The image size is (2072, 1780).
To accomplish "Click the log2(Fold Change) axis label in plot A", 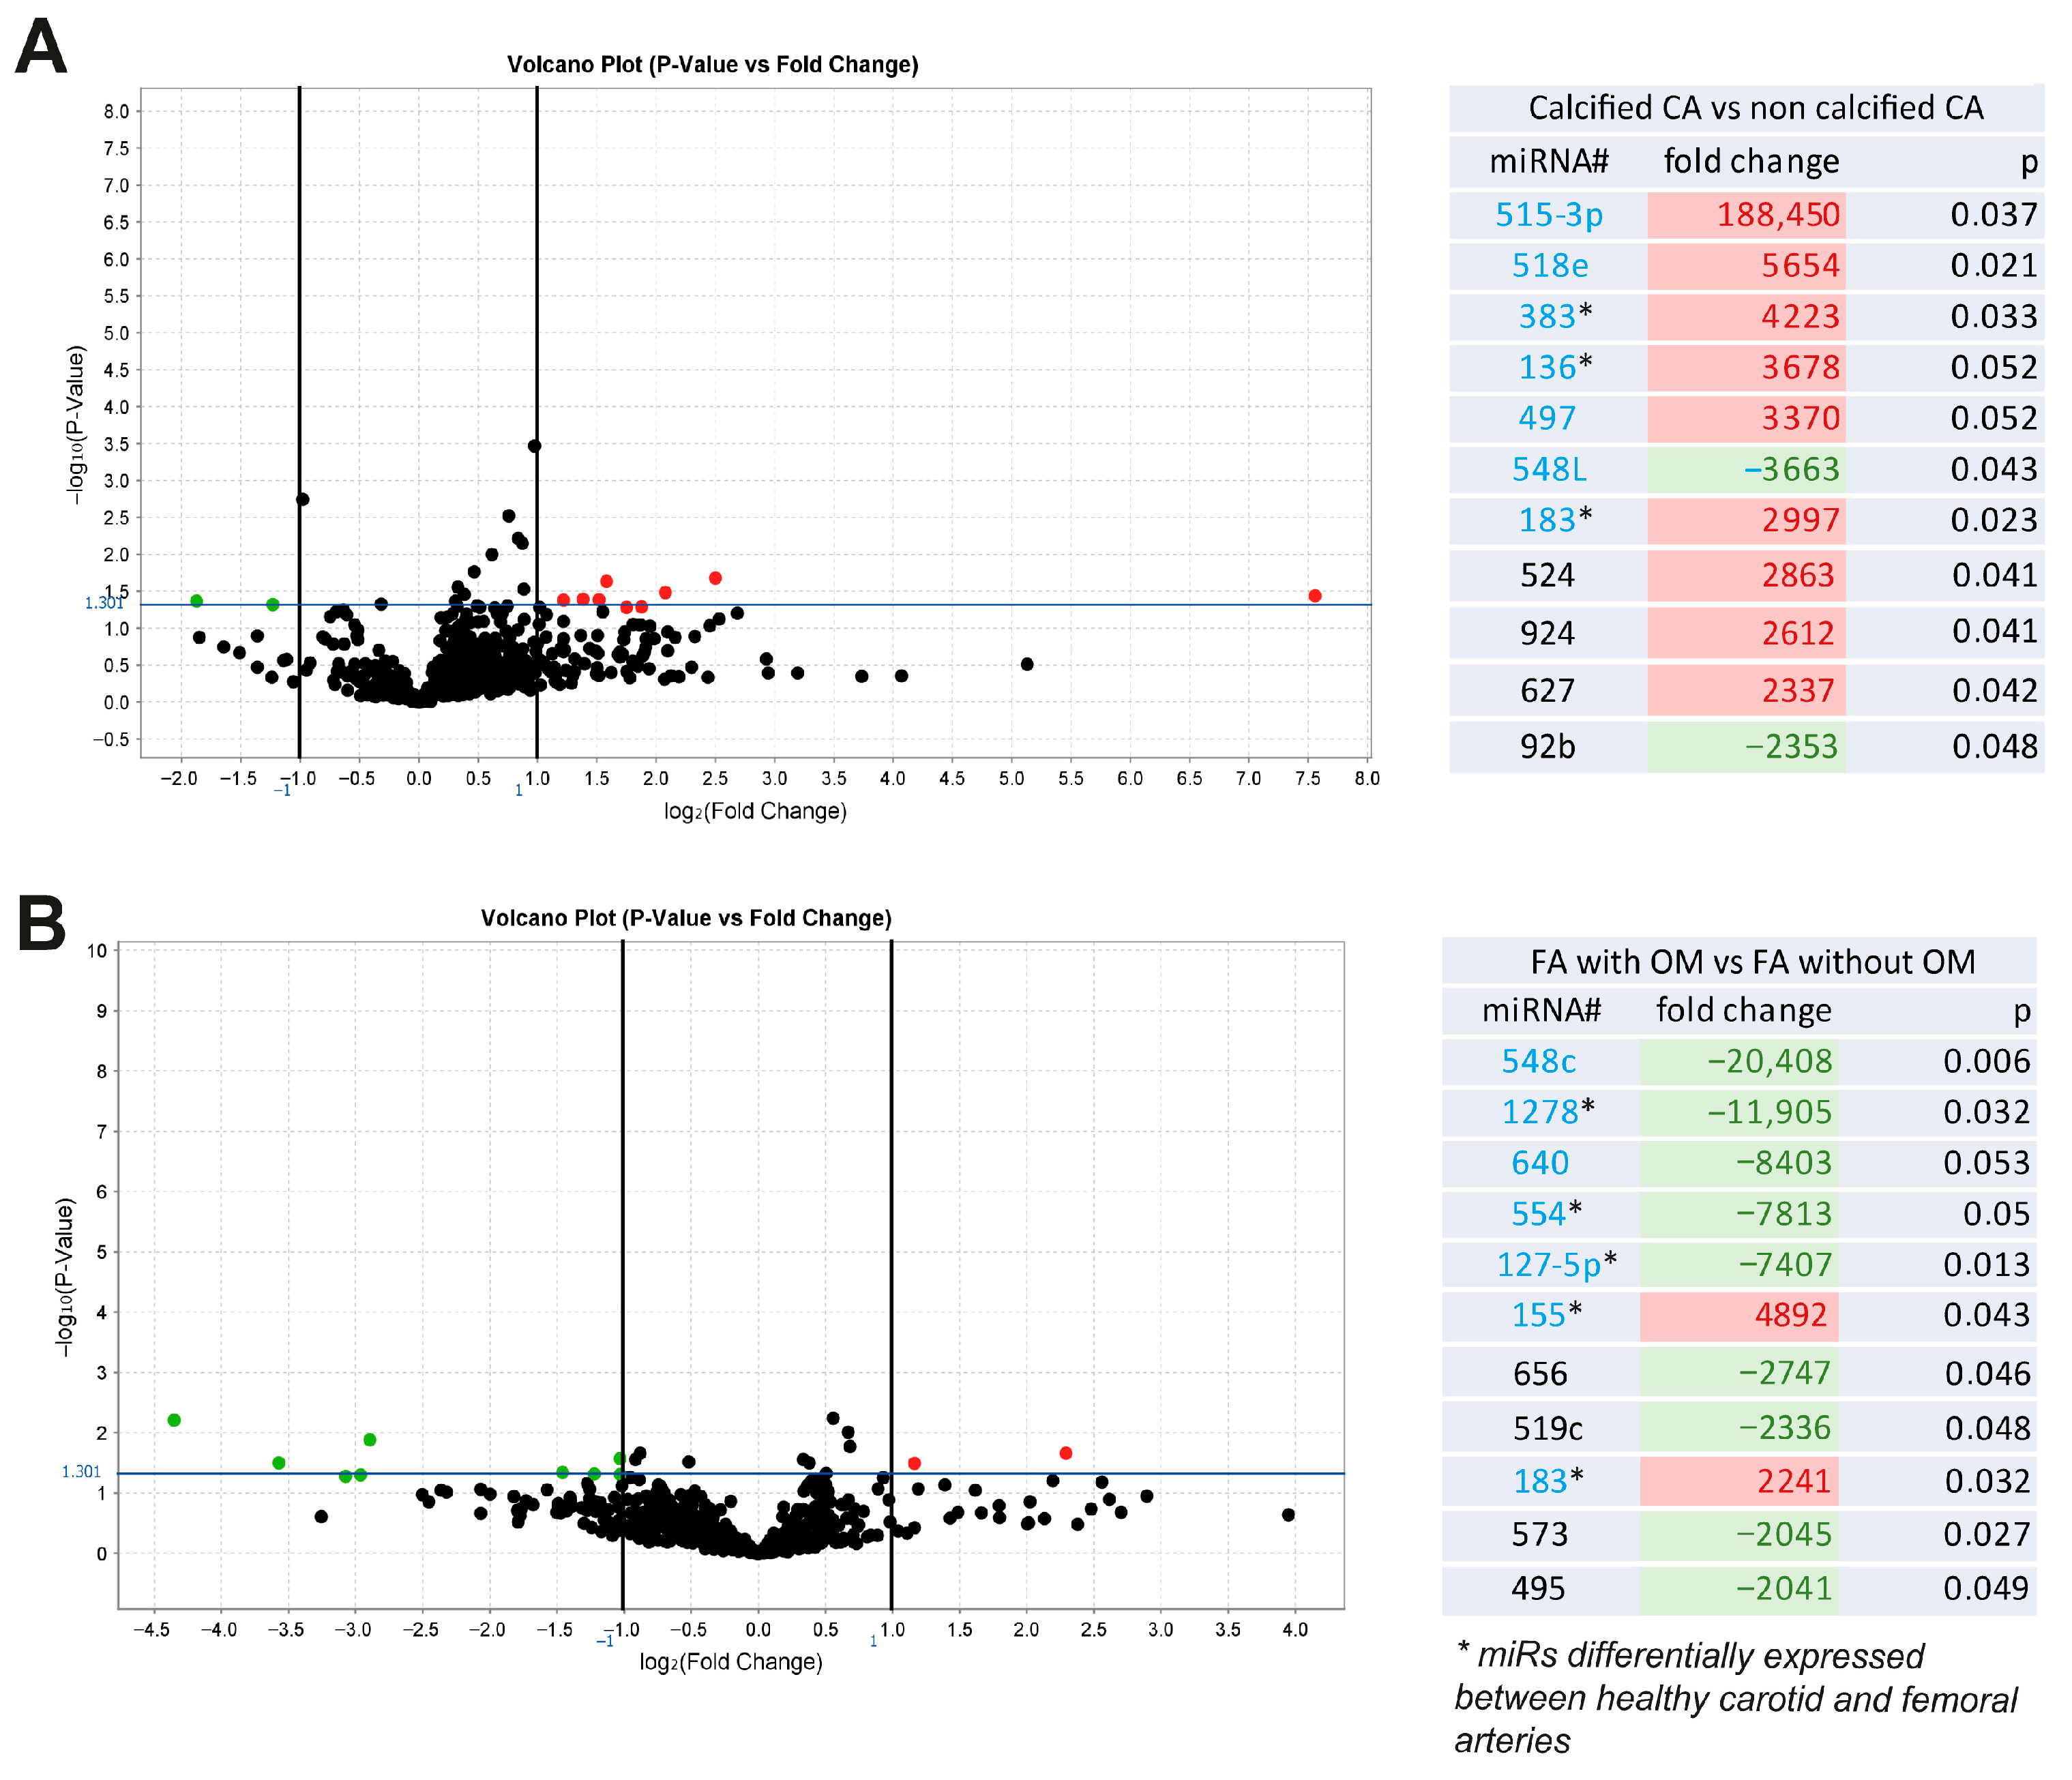I will tap(755, 811).
